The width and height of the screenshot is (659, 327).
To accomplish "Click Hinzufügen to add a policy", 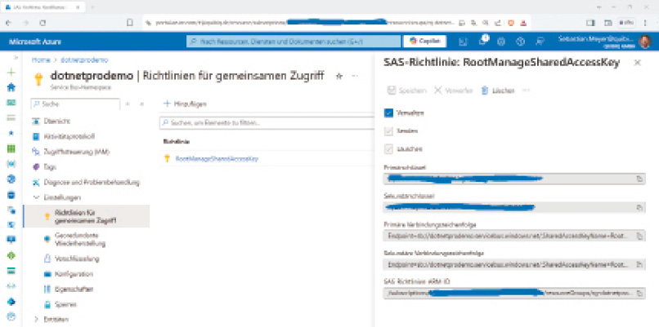I will click(x=185, y=104).
